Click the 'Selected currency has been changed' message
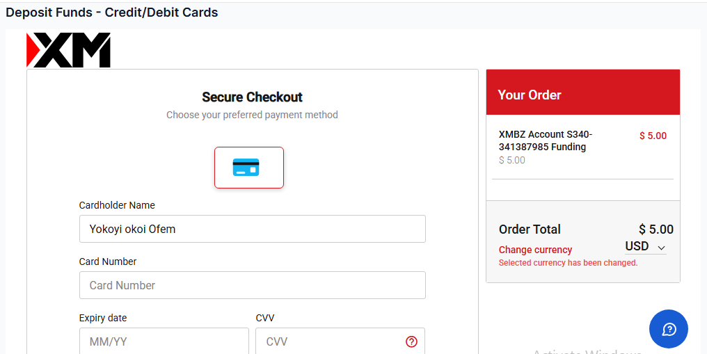707x354 pixels. pos(568,263)
